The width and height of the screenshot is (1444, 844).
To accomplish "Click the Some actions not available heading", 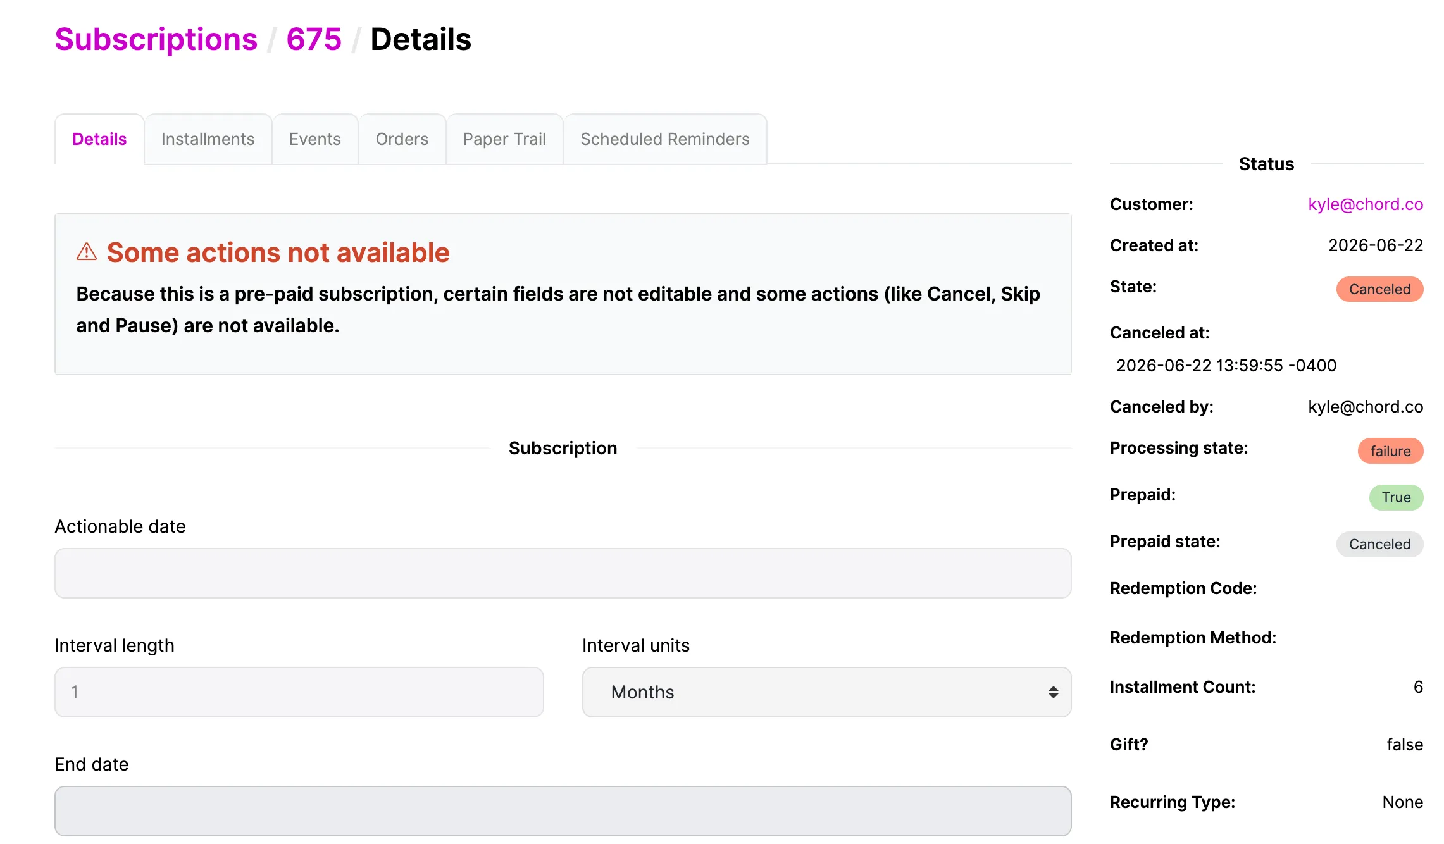I will tap(278, 252).
